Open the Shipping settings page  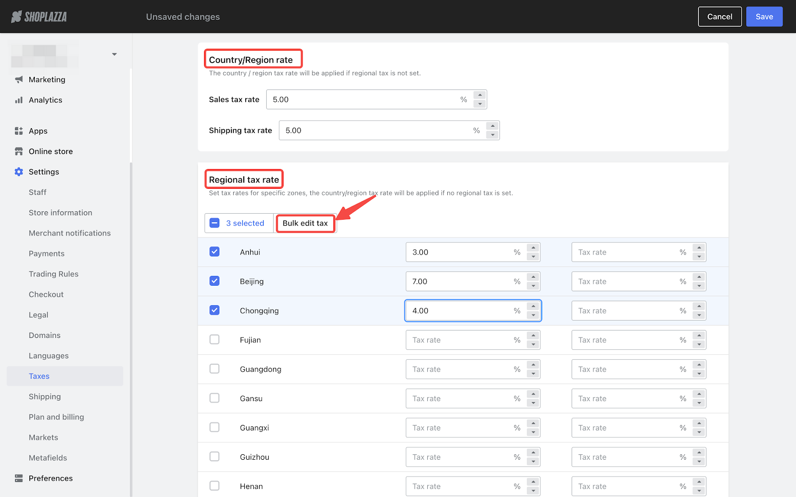[45, 397]
